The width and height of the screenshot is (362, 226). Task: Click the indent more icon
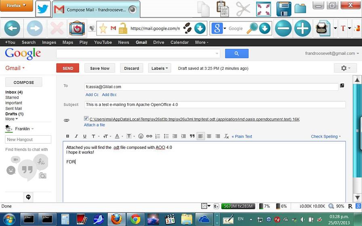[x=183, y=136]
